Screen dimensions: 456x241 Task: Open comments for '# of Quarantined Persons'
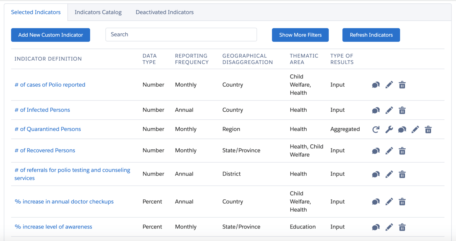pos(402,130)
